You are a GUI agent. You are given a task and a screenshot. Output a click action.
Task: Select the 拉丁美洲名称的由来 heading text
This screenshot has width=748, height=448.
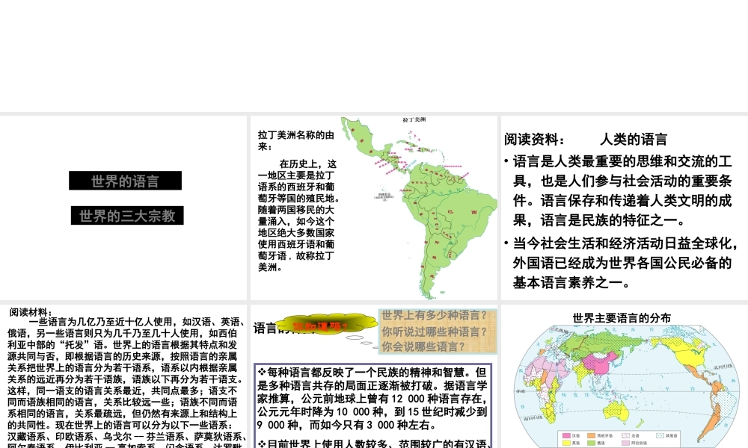[x=295, y=140]
